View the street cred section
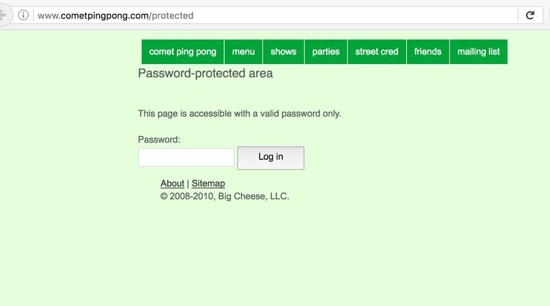This screenshot has height=306, width=550. tap(377, 51)
